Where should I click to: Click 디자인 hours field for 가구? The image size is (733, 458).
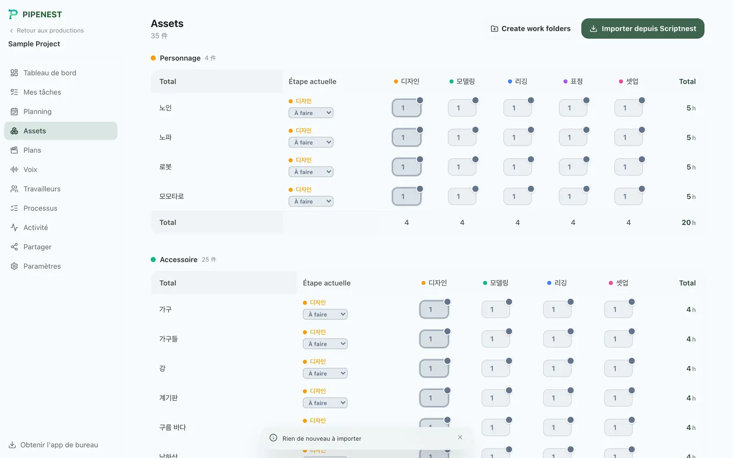(x=434, y=309)
